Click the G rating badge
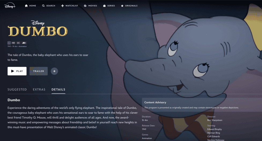The height and width of the screenshot is (141, 262). 9,43
